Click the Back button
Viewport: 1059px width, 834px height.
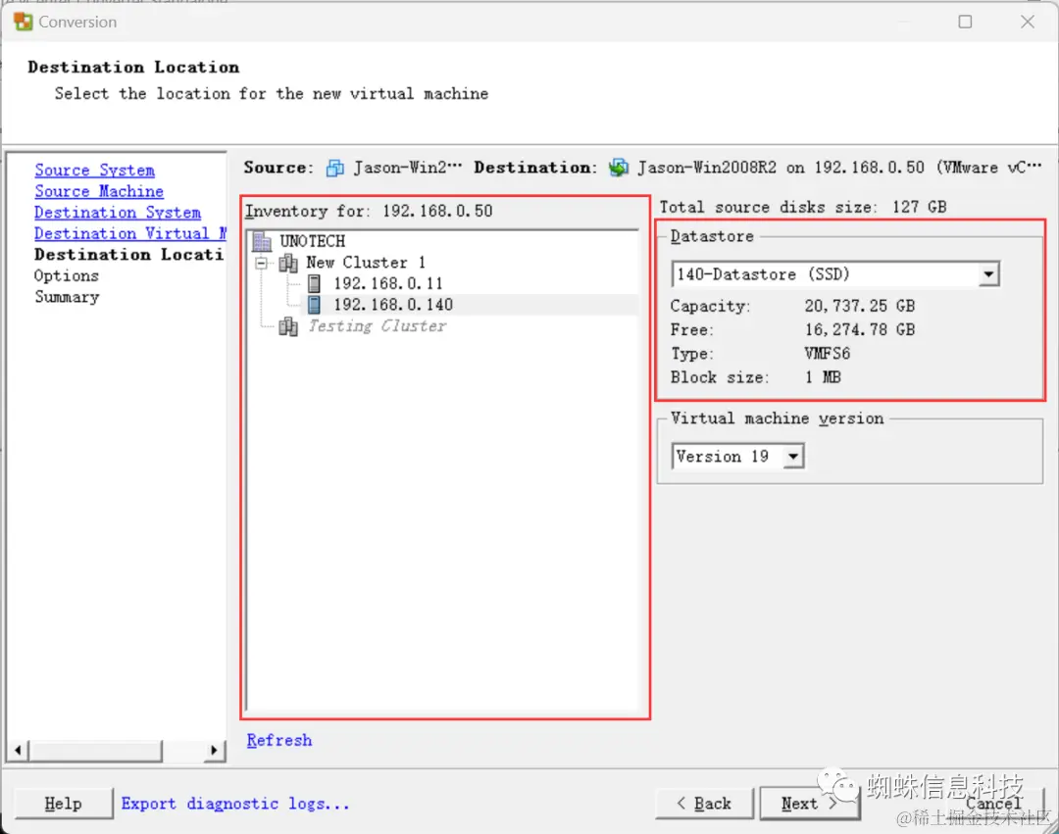(x=704, y=804)
